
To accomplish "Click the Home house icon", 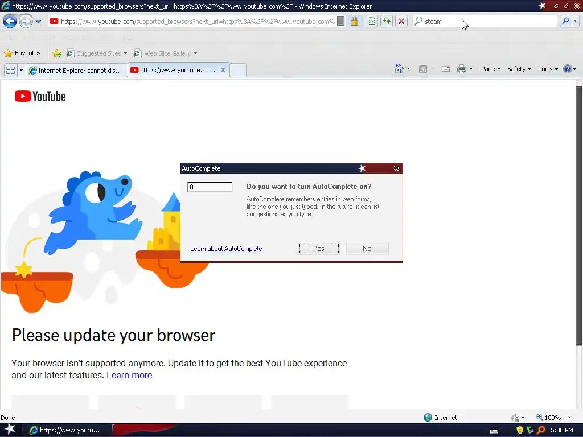I will click(399, 69).
